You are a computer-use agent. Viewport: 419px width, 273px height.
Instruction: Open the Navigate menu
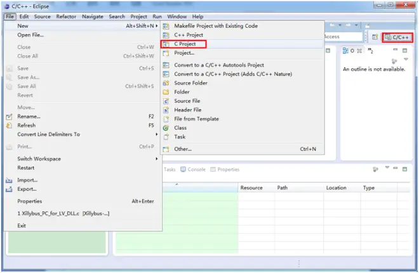tap(93, 16)
